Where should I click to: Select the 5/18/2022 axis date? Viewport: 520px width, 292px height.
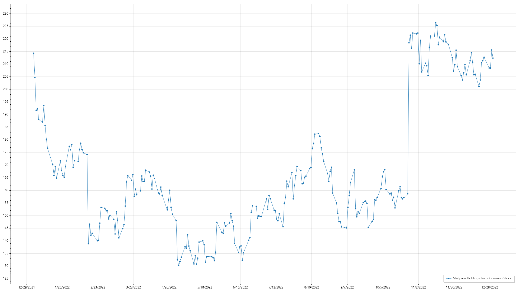(205, 287)
